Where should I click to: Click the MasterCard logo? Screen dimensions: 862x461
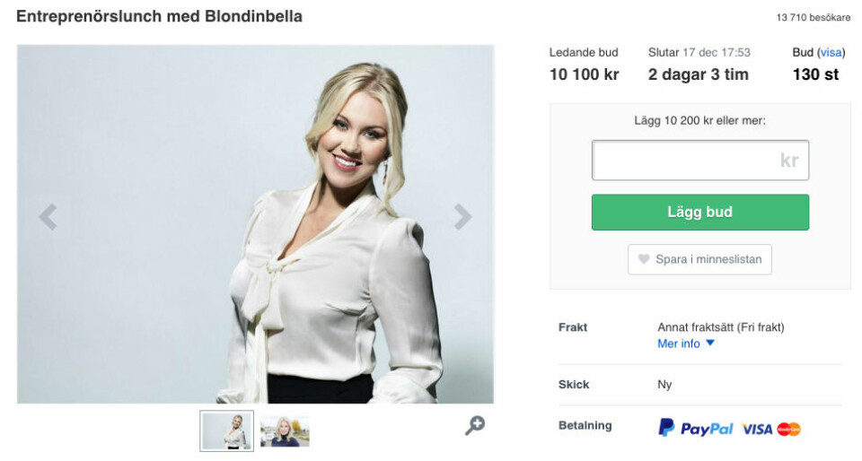click(789, 430)
